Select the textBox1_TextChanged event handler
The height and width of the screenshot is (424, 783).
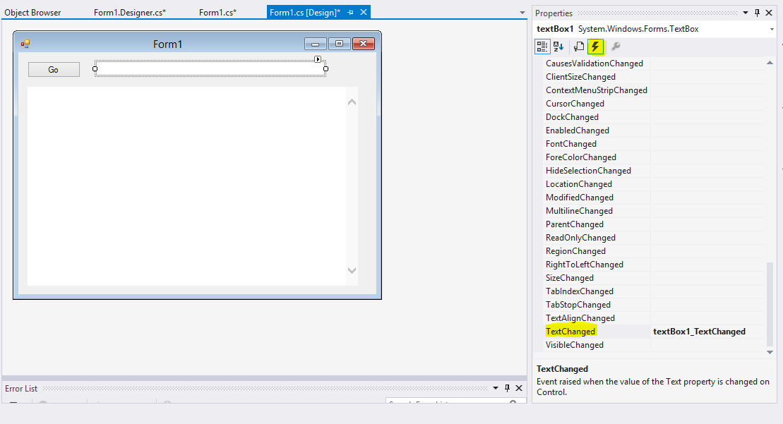700,331
